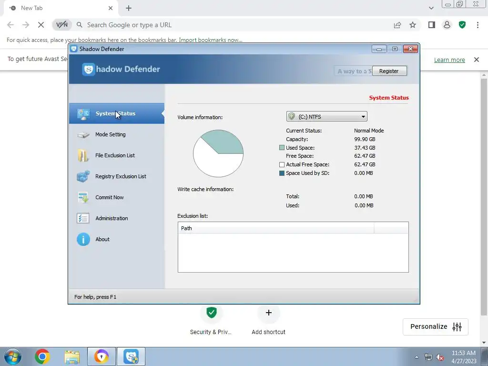Open the (C:) NTFS volume dropdown
The width and height of the screenshot is (488, 366).
326,116
